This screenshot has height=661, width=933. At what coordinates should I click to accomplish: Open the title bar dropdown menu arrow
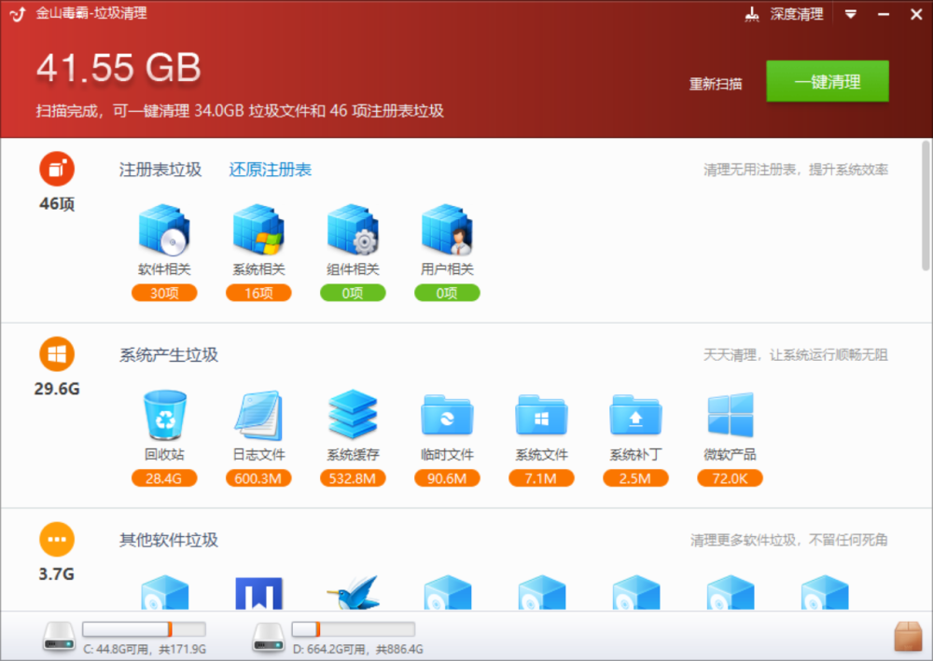851,14
